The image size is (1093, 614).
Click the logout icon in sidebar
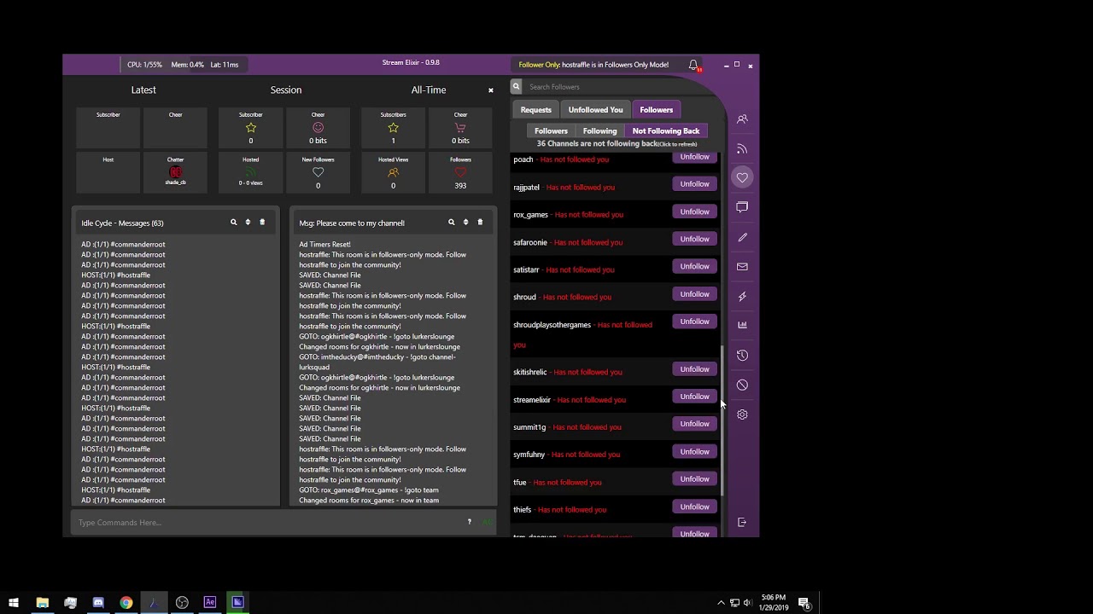click(x=742, y=522)
